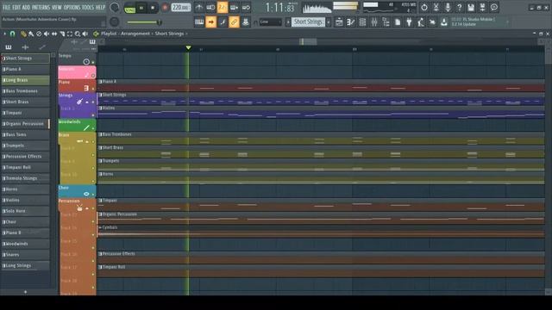Click the playhead marker on timeline

pos(188,47)
